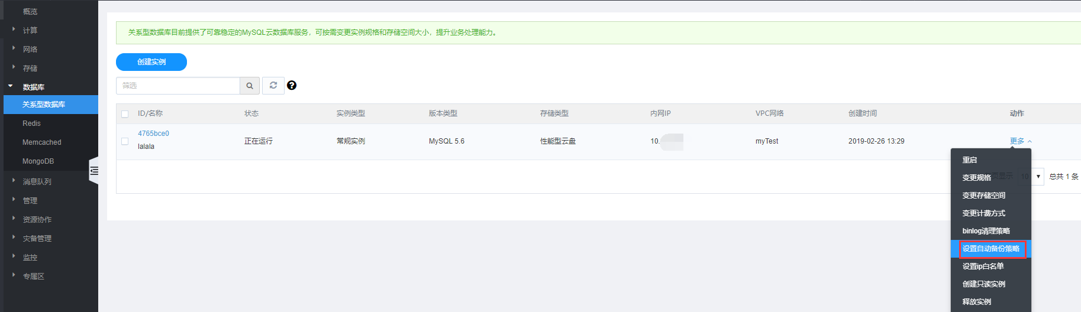The height and width of the screenshot is (312, 1081).
Task: Choose 变更存储空间 from the menu
Action: point(990,196)
